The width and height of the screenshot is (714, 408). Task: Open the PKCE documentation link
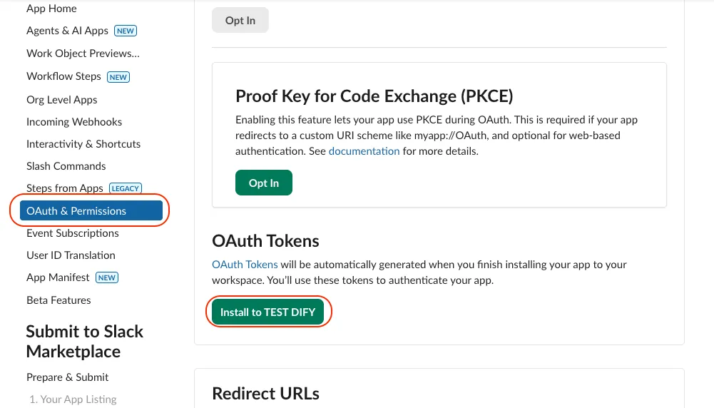pyautogui.click(x=364, y=151)
